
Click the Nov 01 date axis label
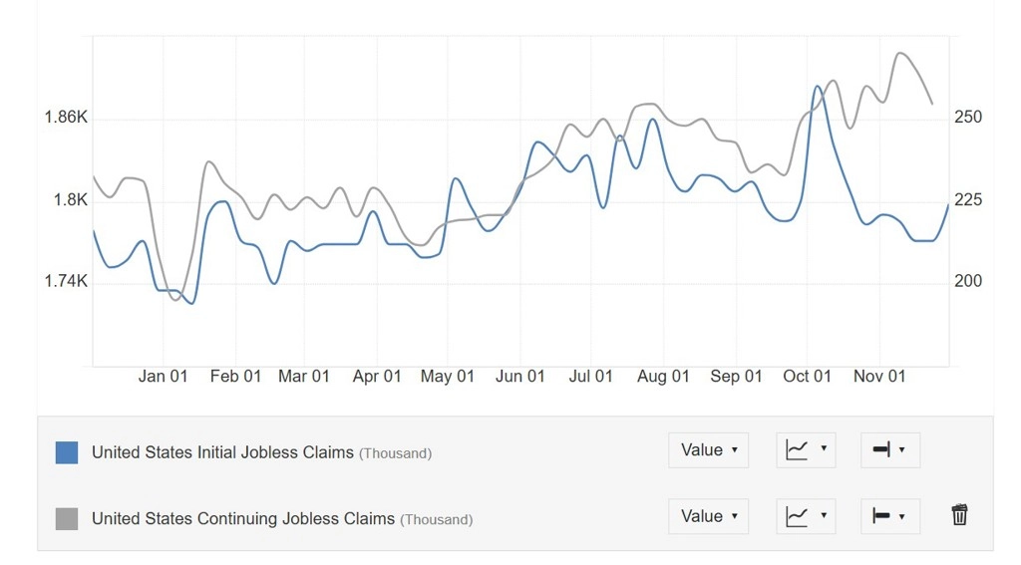[879, 377]
